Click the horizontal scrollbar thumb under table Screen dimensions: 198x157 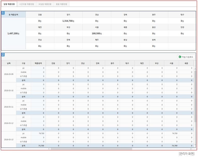click(91, 149)
